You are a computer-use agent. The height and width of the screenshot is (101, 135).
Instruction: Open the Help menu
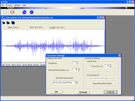click(x=24, y=5)
